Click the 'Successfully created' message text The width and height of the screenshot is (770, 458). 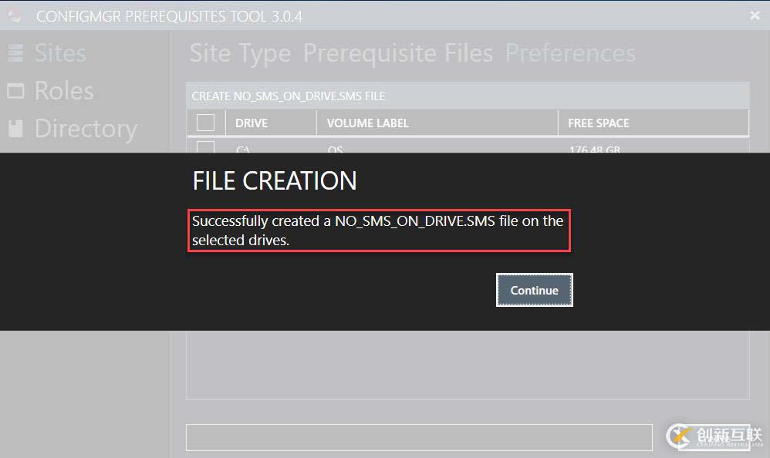coord(377,231)
